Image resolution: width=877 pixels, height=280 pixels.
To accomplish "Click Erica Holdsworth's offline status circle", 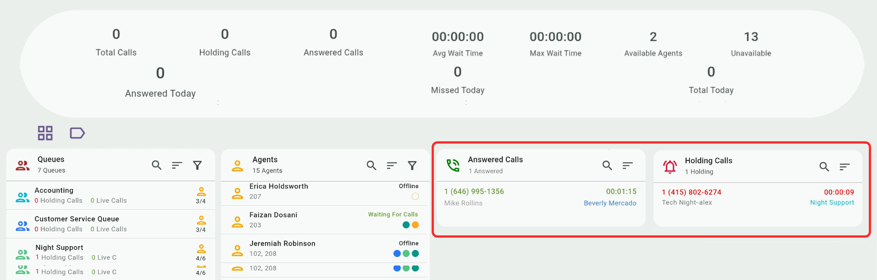I will (415, 196).
